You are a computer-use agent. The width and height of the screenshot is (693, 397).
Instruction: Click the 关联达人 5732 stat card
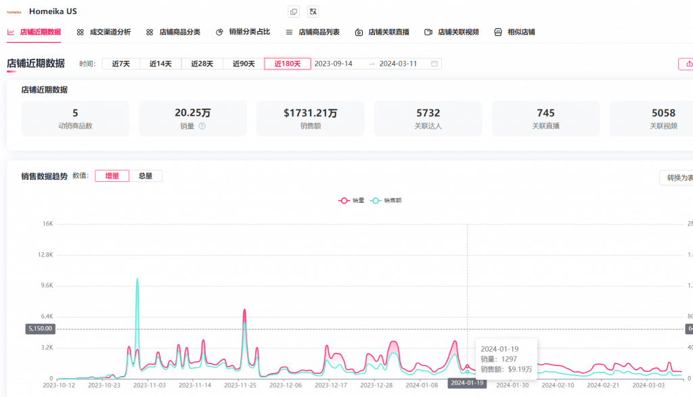tap(428, 118)
